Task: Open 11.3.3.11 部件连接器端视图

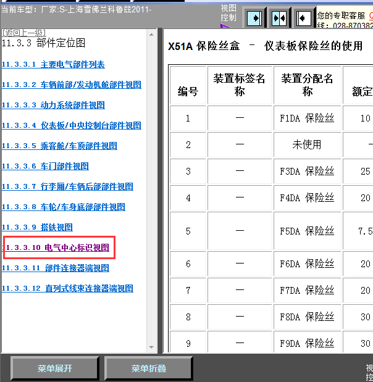Action: pos(56,268)
